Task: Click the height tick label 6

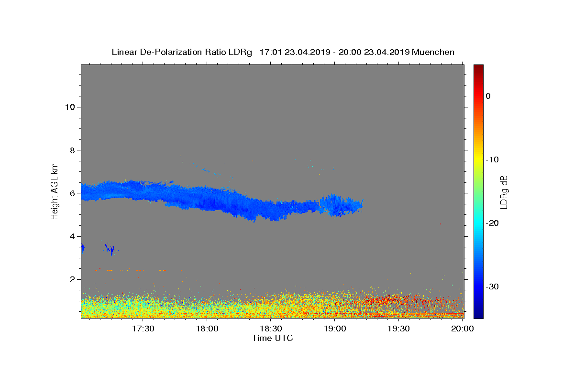Action: (x=72, y=193)
